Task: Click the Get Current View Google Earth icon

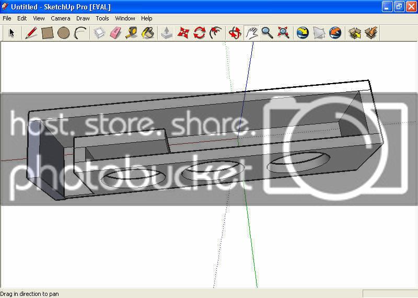Action: 303,33
